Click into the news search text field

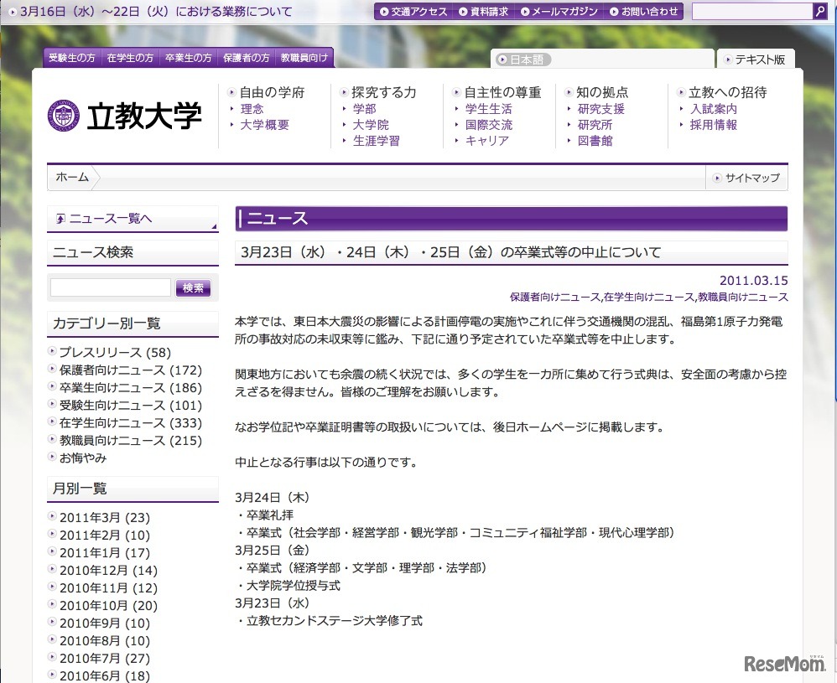pos(110,287)
